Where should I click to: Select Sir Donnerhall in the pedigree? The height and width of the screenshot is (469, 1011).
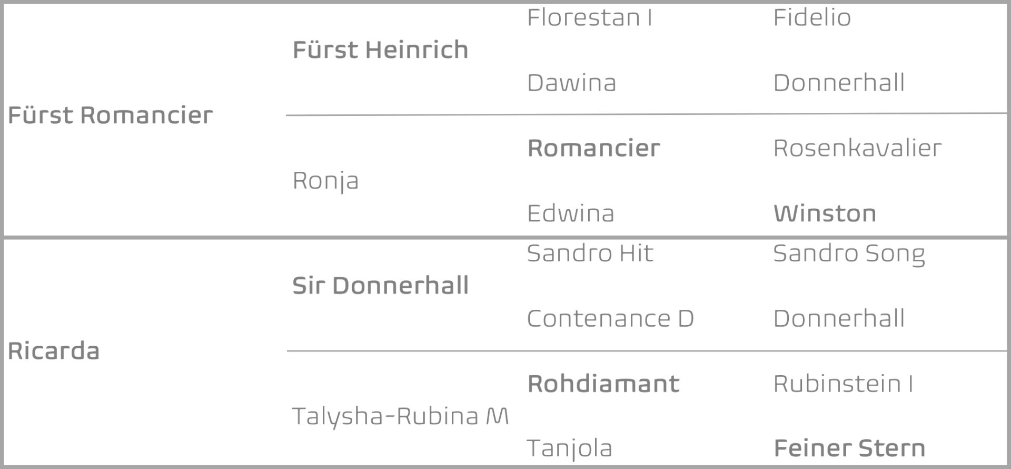[380, 286]
